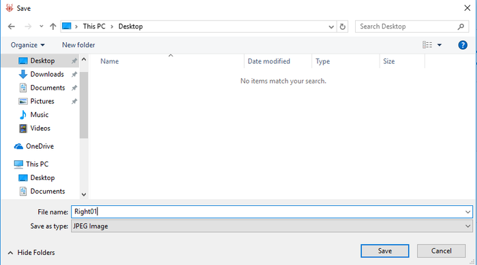Open the Save as type dropdown
This screenshot has width=477, height=265.
click(272, 226)
